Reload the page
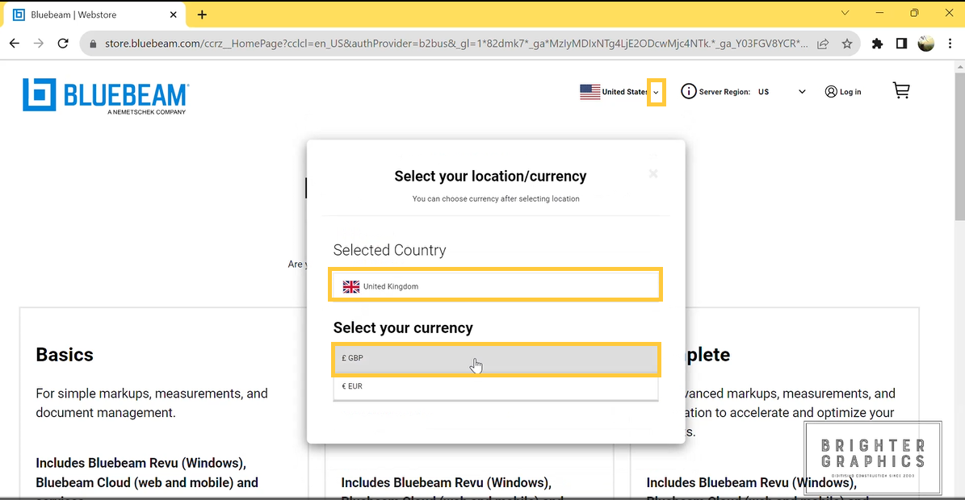Screen dimensions: 965x500 (x=63, y=44)
